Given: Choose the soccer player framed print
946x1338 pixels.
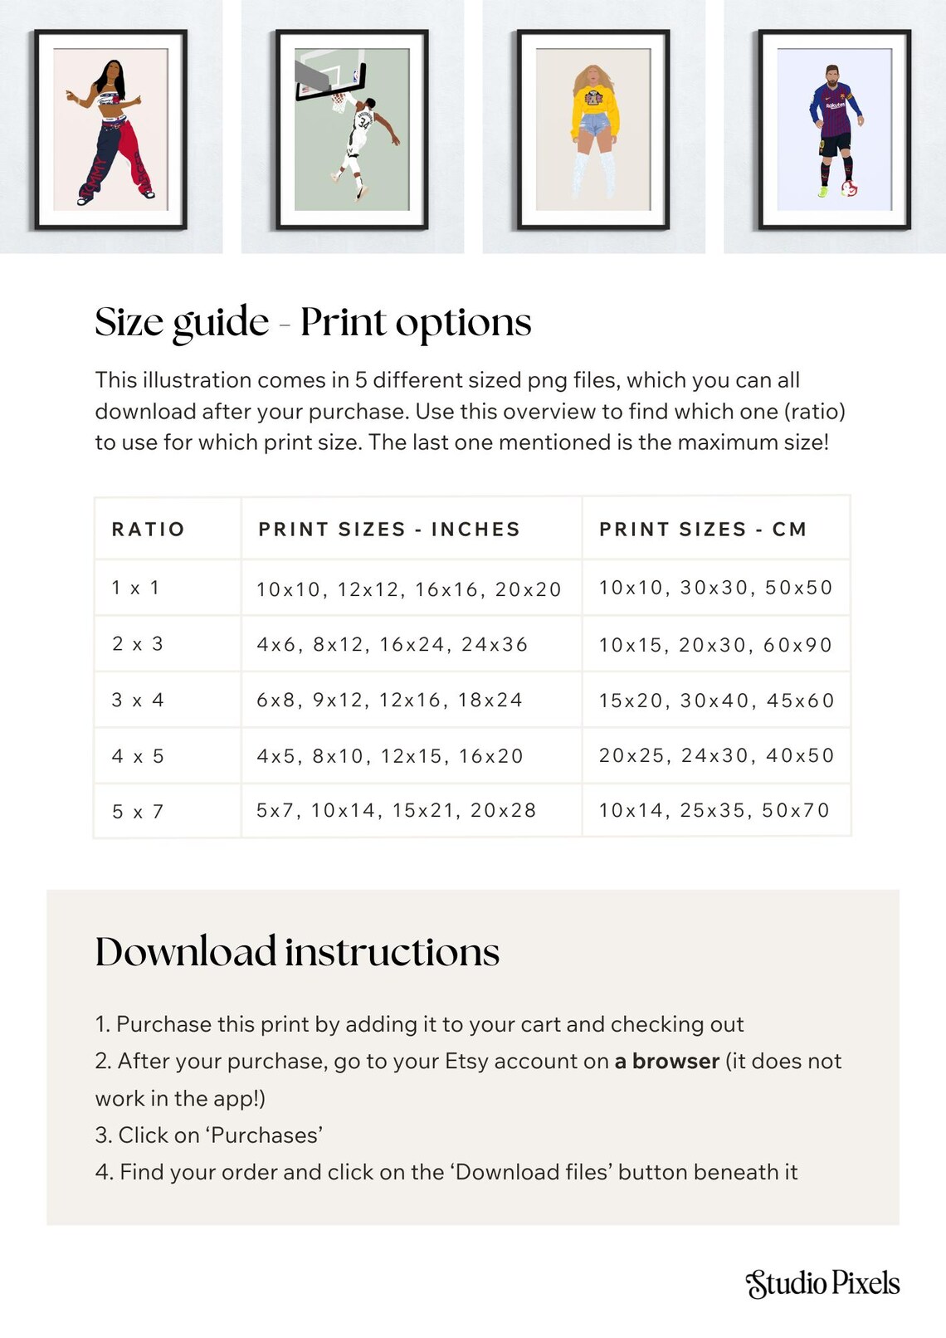Looking at the screenshot, I should [x=835, y=129].
